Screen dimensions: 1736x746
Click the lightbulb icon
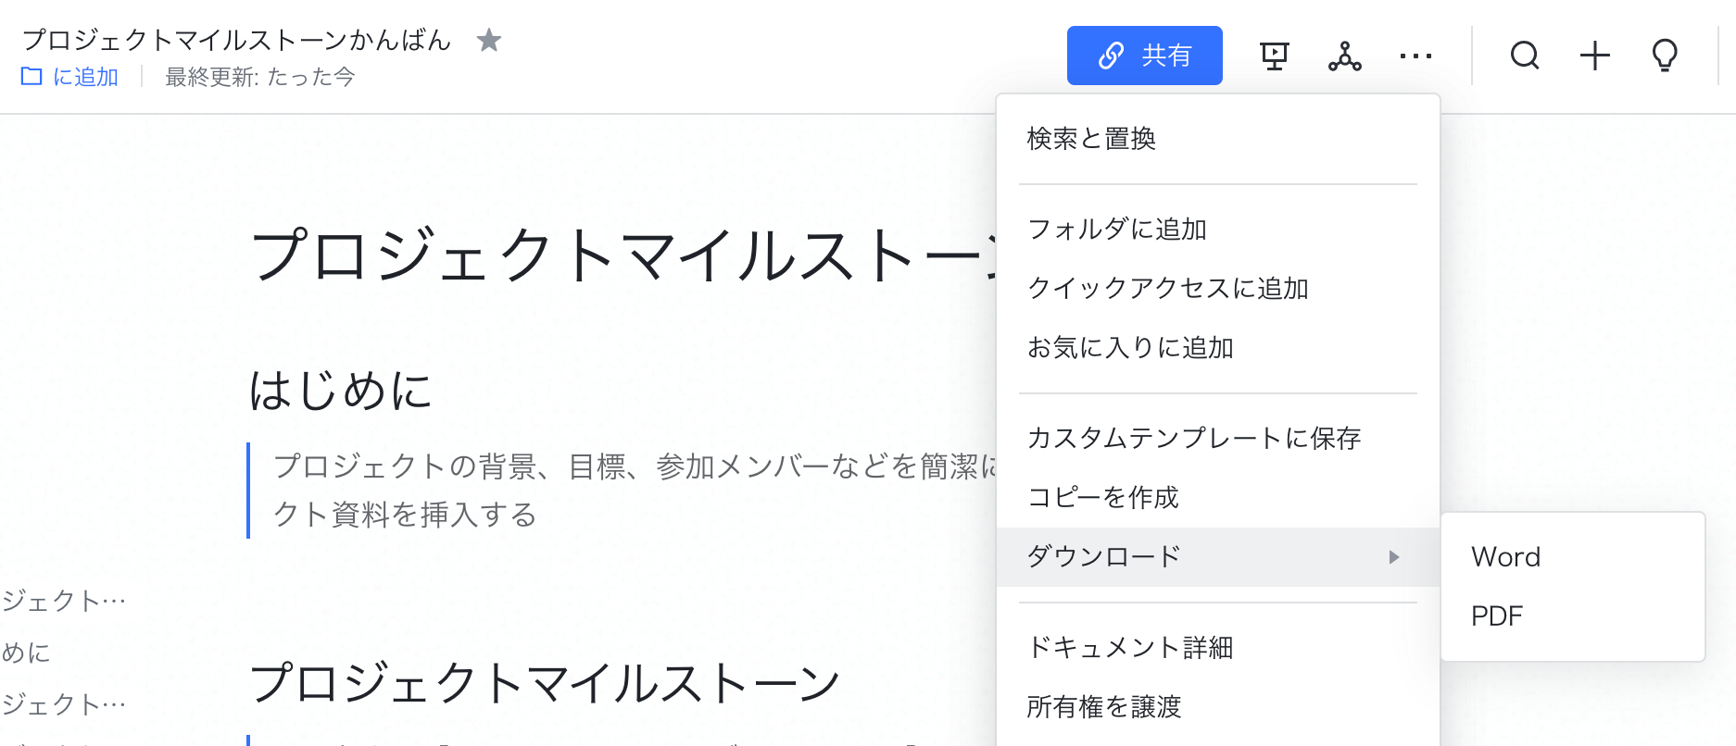coord(1665,56)
